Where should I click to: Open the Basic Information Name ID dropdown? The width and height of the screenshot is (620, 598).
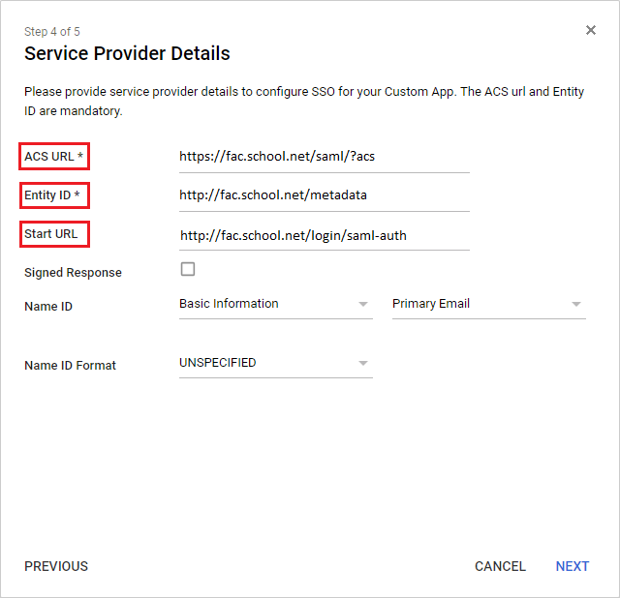pos(275,304)
